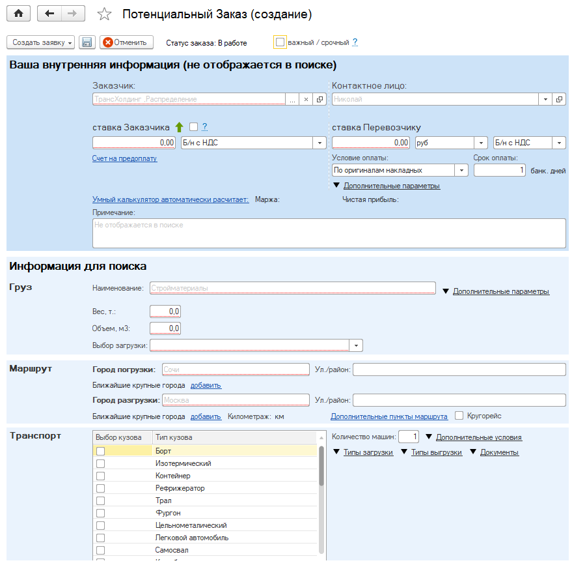Click the Наименование cargo name field
The width and height of the screenshot is (572, 565).
pyautogui.click(x=293, y=288)
